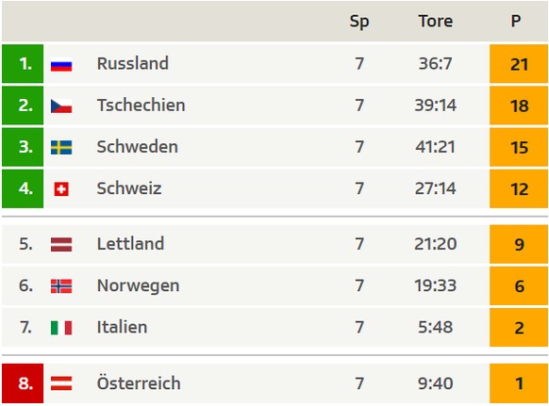Click the Czech flag next to Tschechien
This screenshot has height=406, width=549.
point(61,106)
